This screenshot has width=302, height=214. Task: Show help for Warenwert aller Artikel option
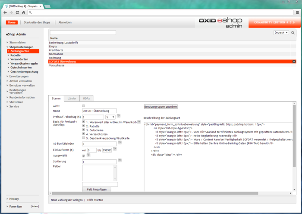pyautogui.click(x=139, y=122)
